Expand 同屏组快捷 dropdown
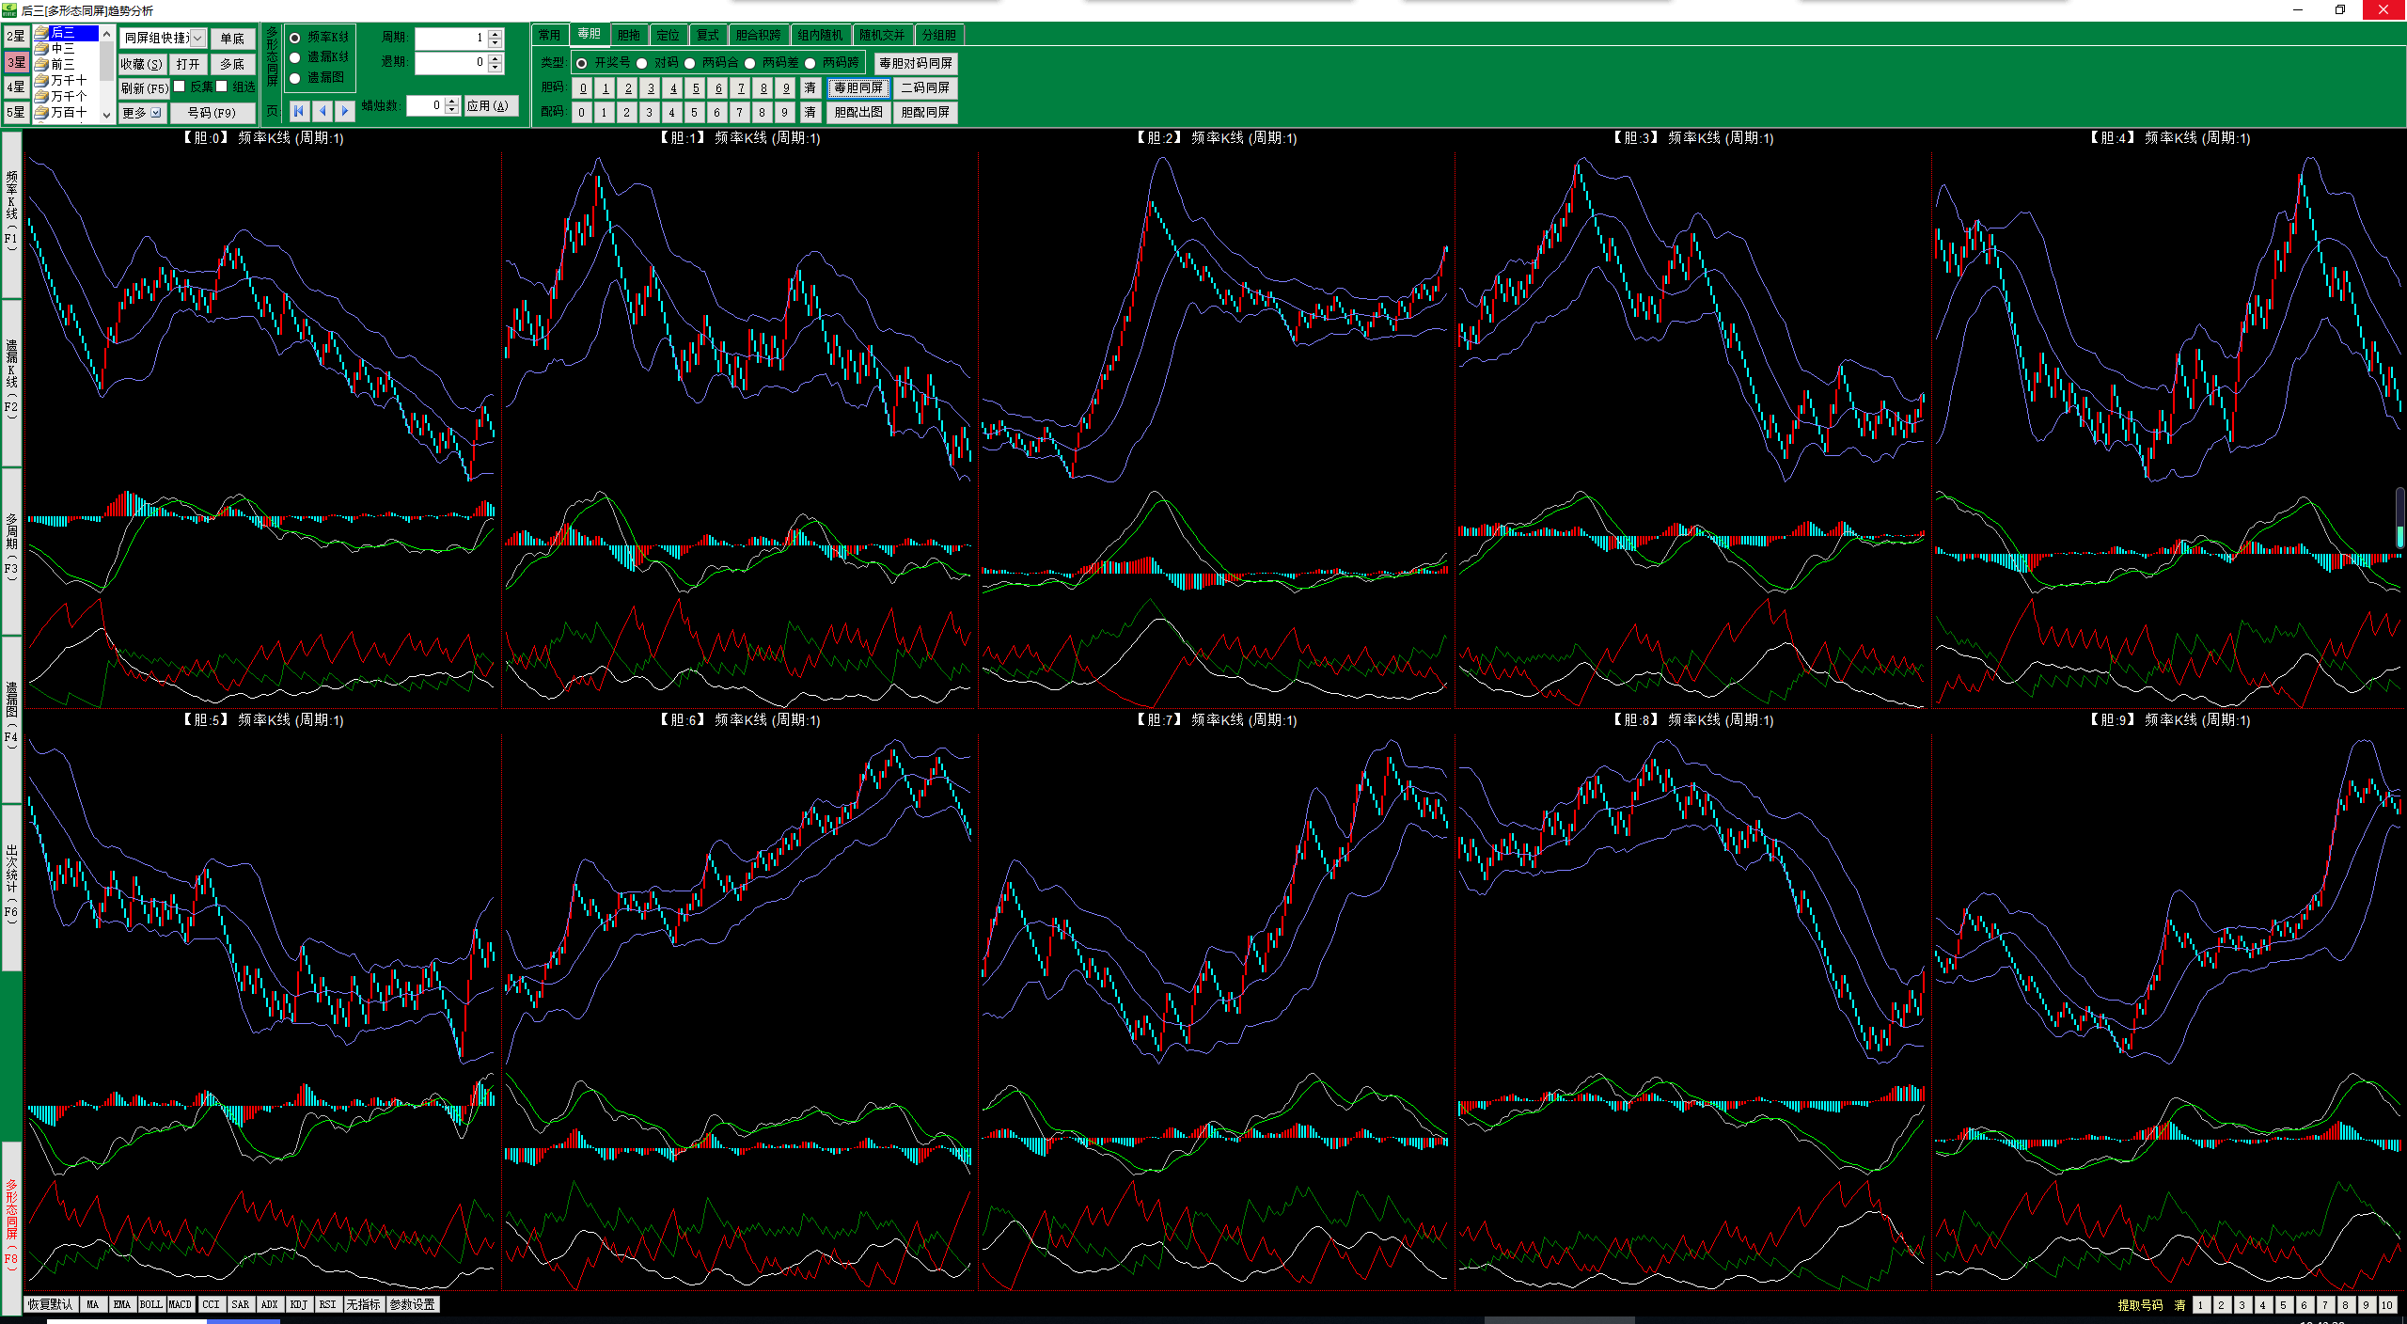2407x1324 pixels. point(197,39)
